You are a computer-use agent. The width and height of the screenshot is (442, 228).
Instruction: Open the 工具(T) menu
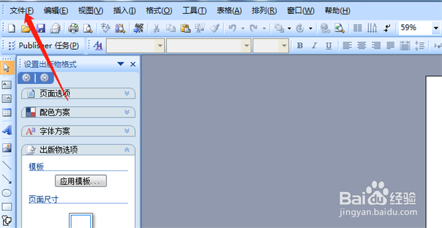tap(194, 11)
